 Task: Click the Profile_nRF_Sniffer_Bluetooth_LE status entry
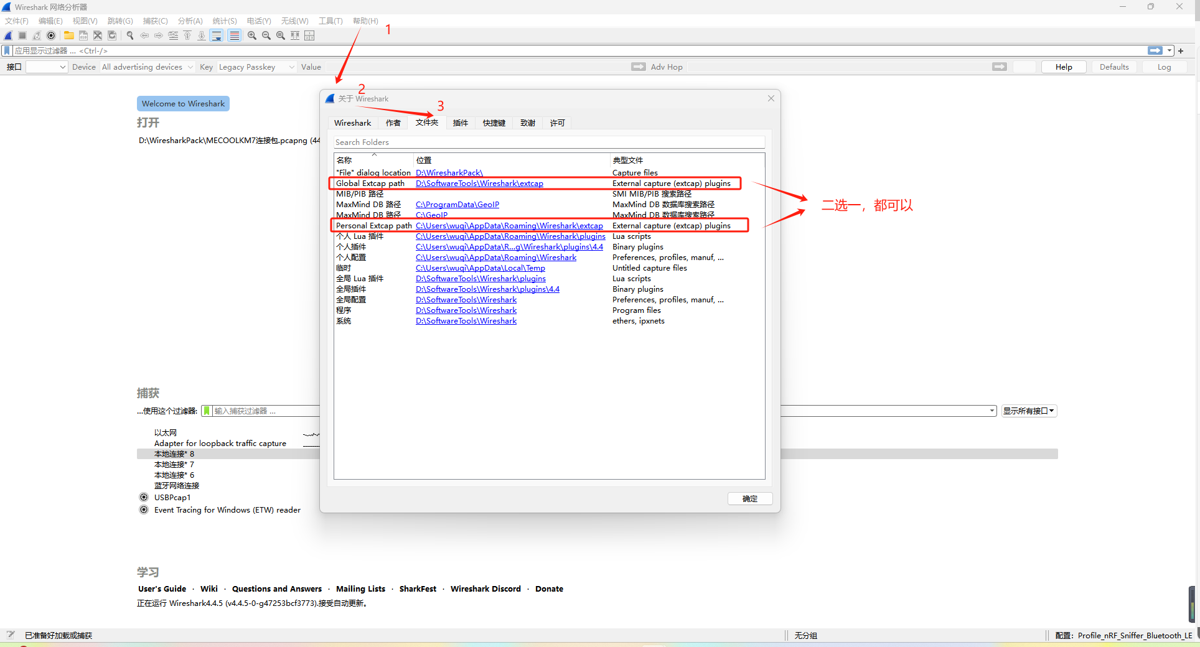click(1135, 636)
